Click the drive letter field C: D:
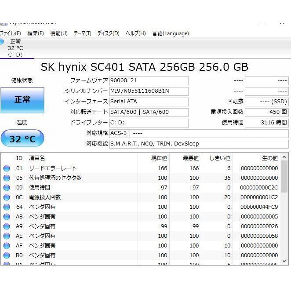The image size is (291, 291). tap(149, 123)
